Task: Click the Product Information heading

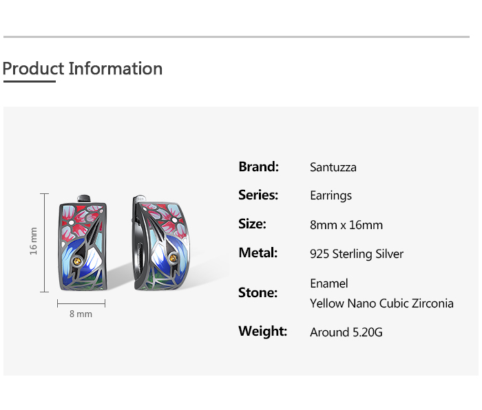Action: click(83, 69)
